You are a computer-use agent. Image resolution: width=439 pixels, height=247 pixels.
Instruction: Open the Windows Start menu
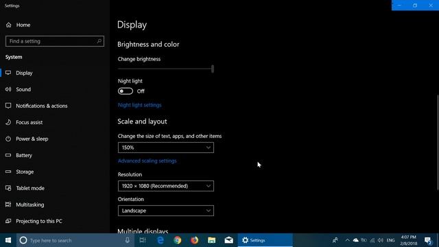point(8,240)
